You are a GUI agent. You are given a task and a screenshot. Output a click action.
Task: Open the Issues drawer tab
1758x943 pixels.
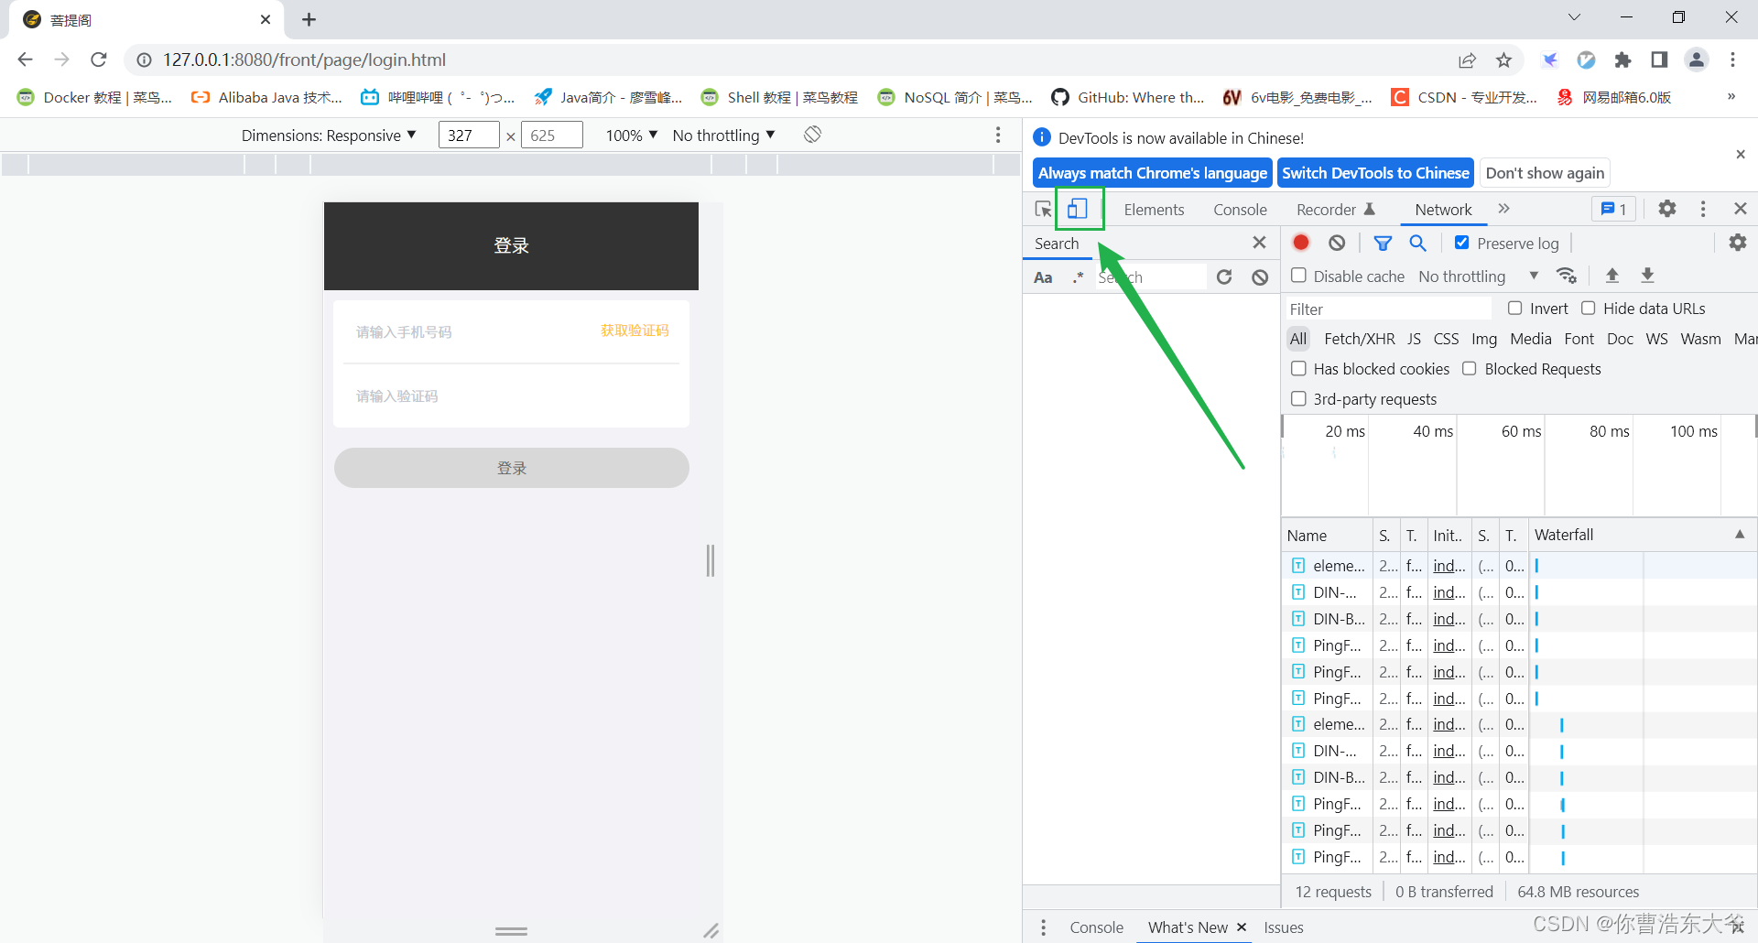pyautogui.click(x=1284, y=927)
